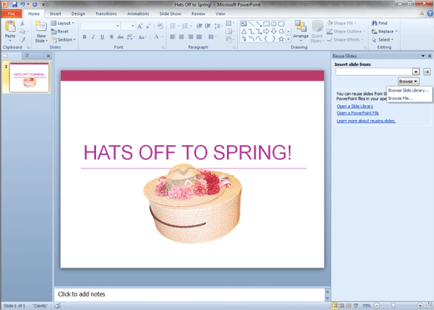The image size is (434, 310).
Task: Activate the Format Painter brush
Action: pos(23,40)
